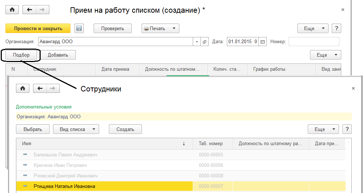Open the Еще menu in the Сотрудники window
Screen dimensions: 363x193
tap(323, 129)
